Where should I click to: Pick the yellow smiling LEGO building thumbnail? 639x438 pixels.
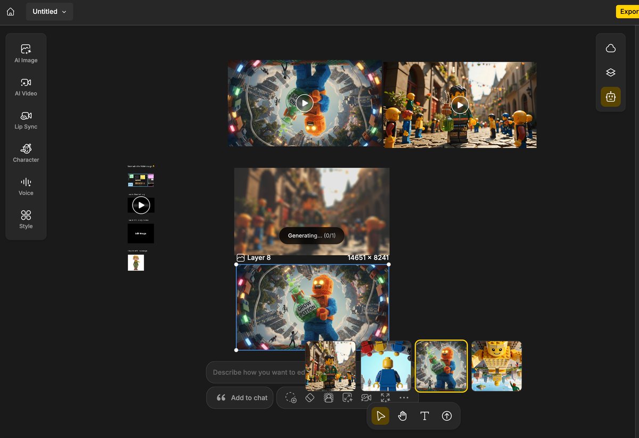click(x=497, y=366)
